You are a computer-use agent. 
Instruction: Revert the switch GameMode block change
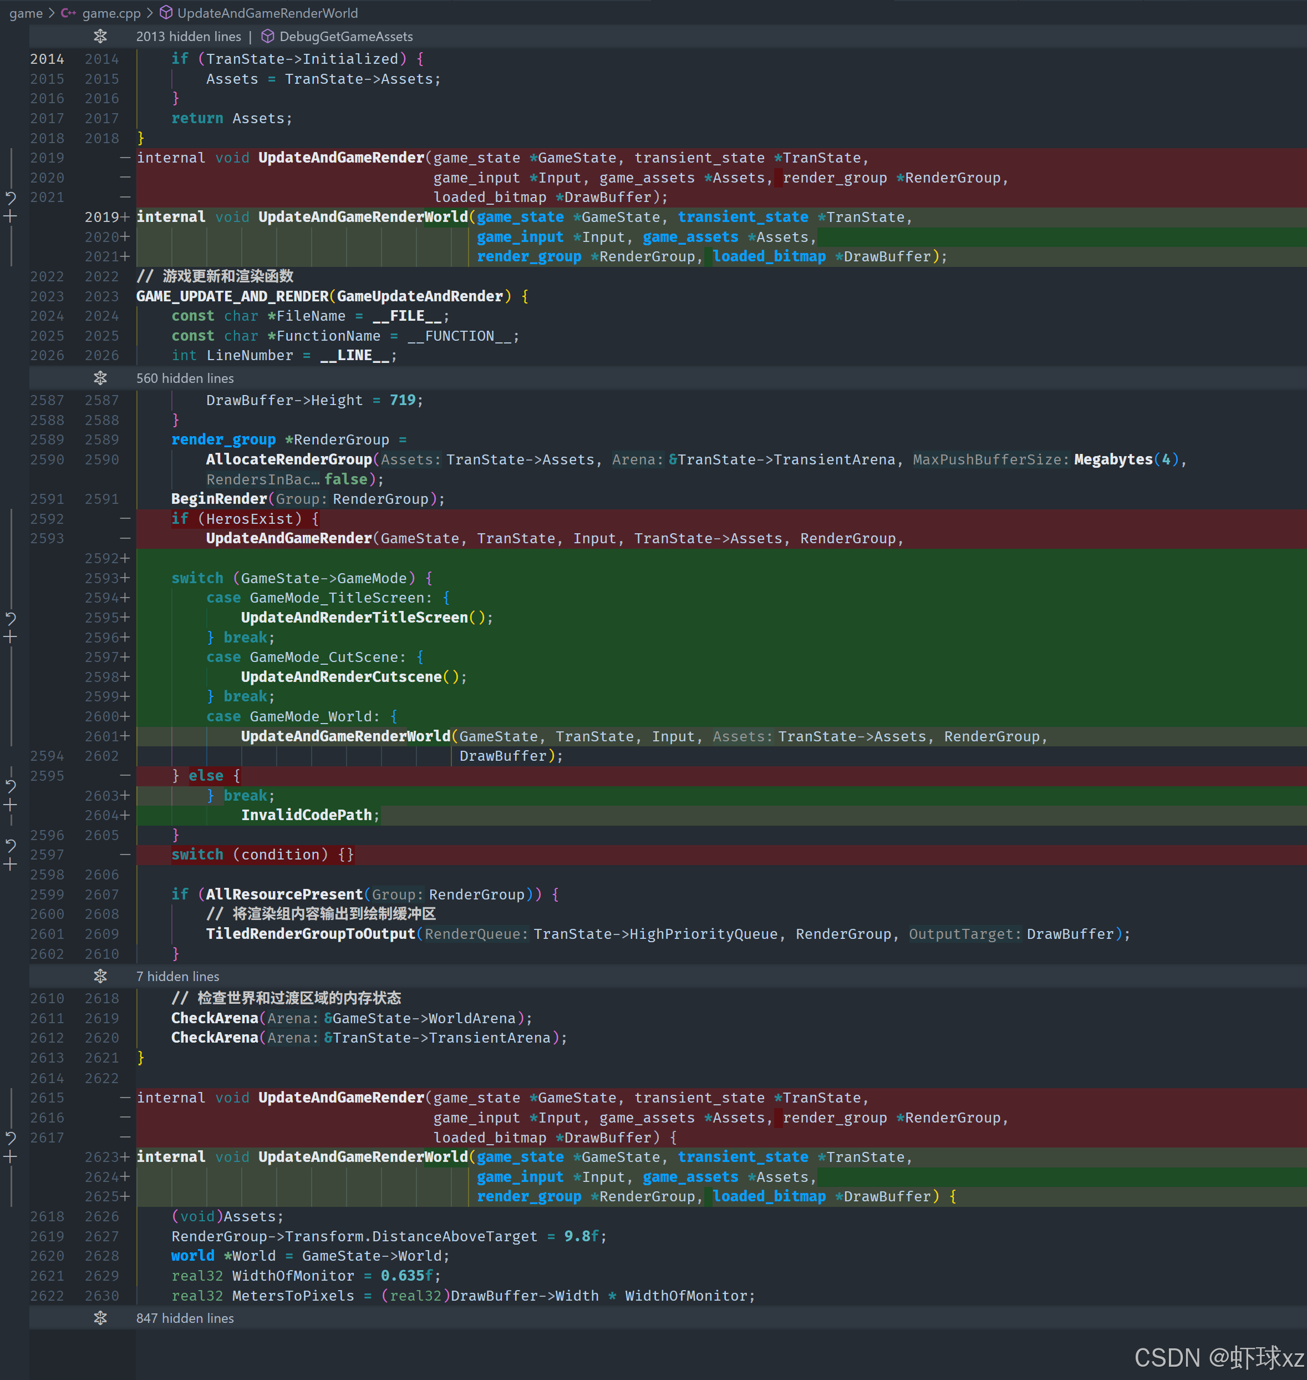11,618
